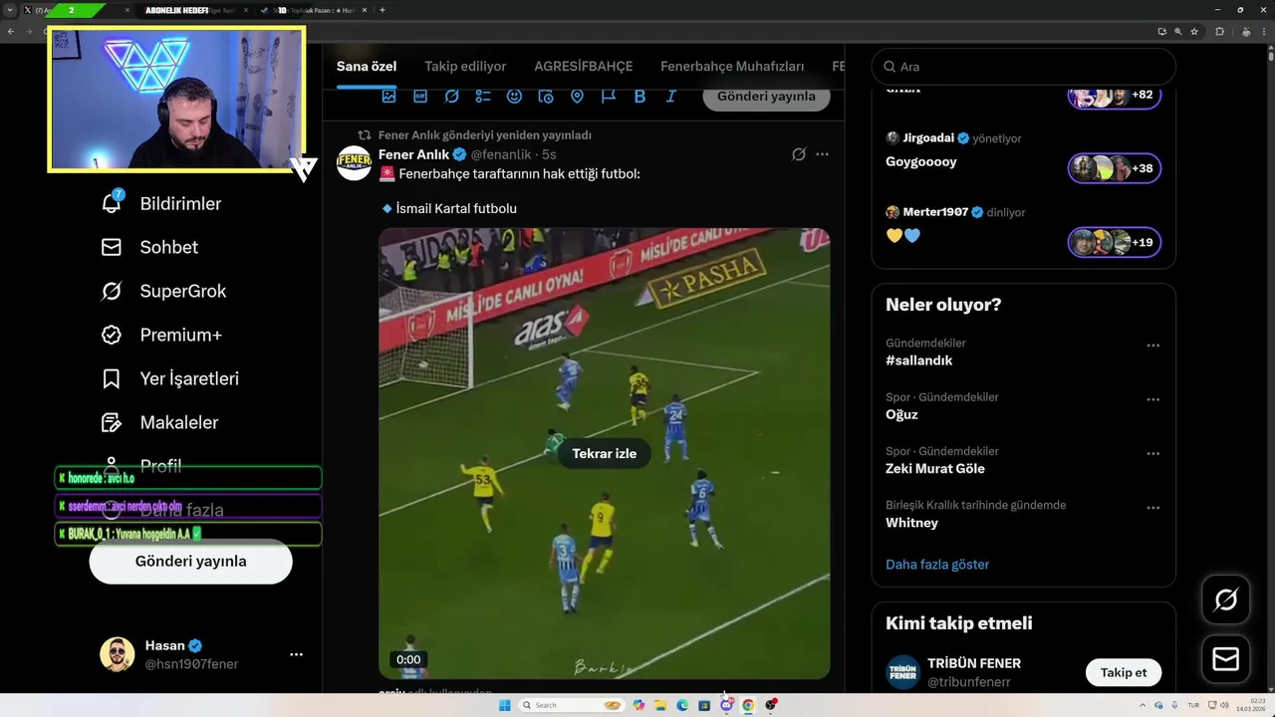The image size is (1275, 717).
Task: Open floating messages envelope button
Action: tap(1225, 658)
